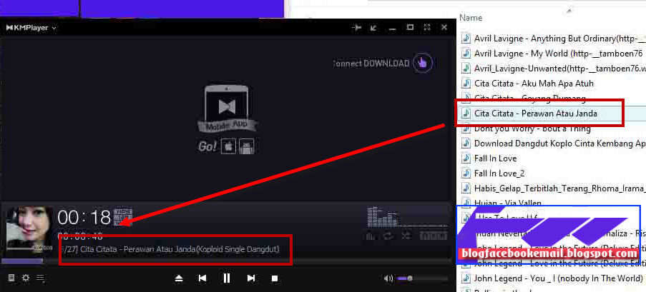
Task: Click music icon beside Avril Lavigne - My World
Action: point(466,53)
